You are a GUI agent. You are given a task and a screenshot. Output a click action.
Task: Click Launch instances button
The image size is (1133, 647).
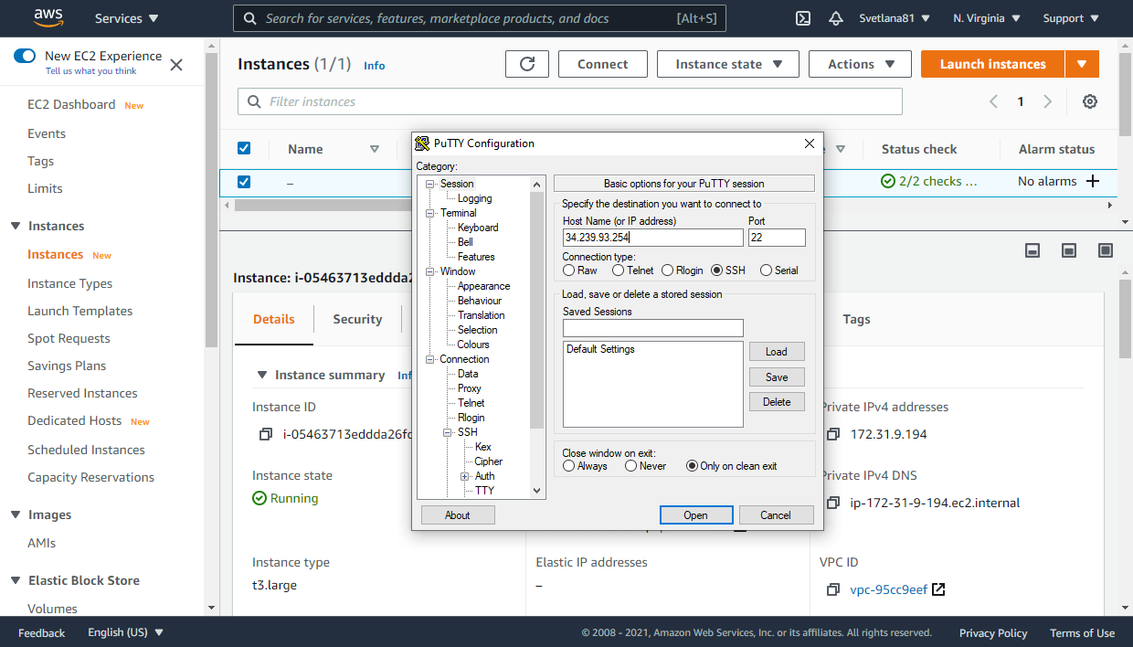992,64
